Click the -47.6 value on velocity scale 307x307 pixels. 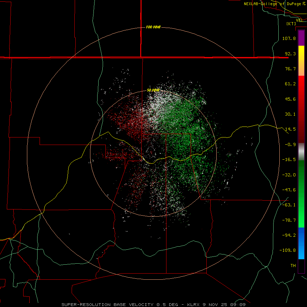click(x=289, y=190)
